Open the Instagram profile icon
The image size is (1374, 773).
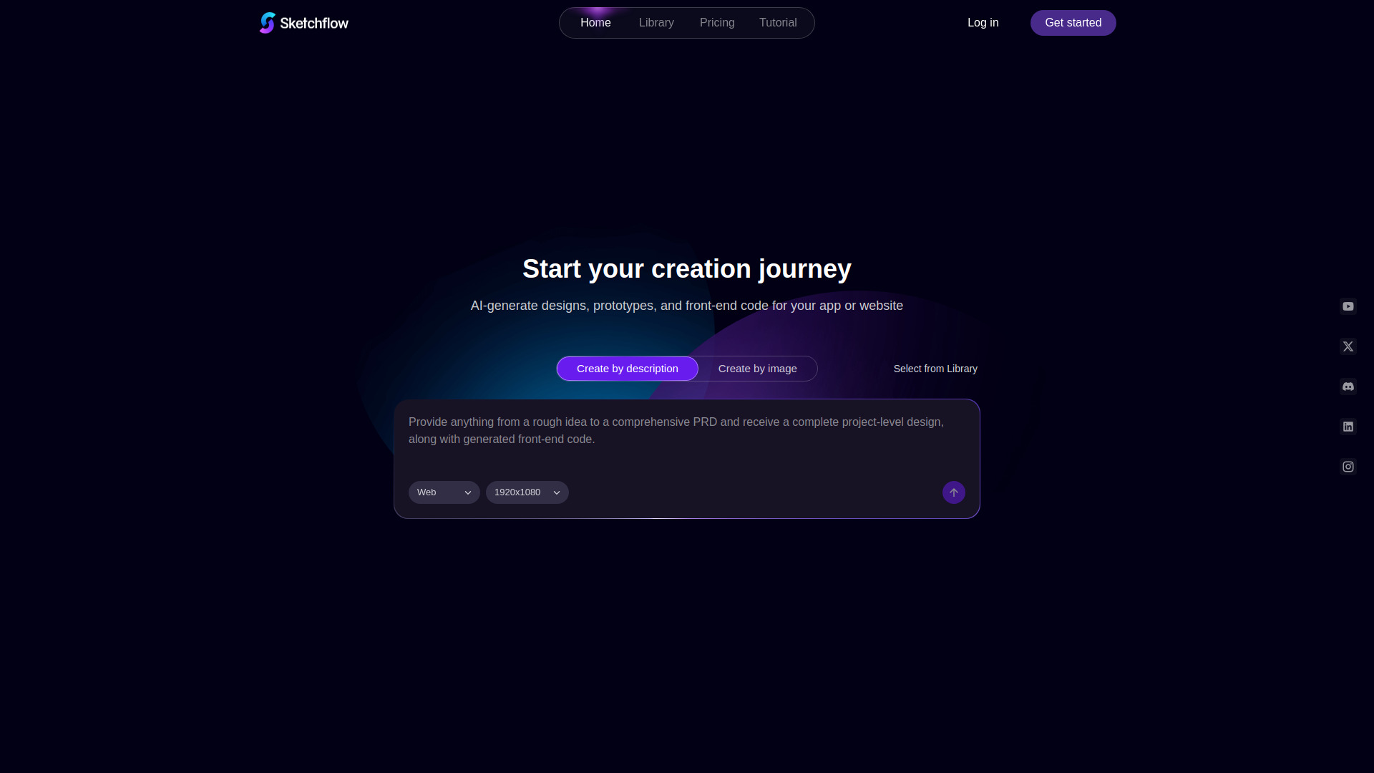pos(1348,466)
